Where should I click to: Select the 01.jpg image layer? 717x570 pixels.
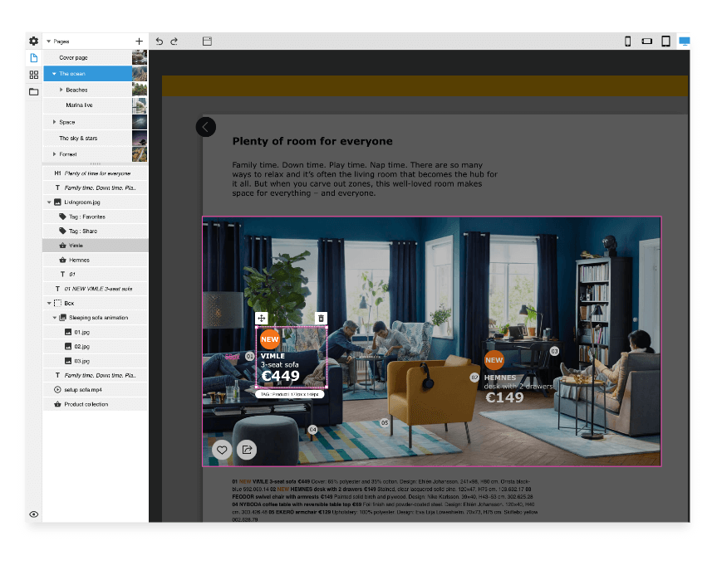coord(96,332)
